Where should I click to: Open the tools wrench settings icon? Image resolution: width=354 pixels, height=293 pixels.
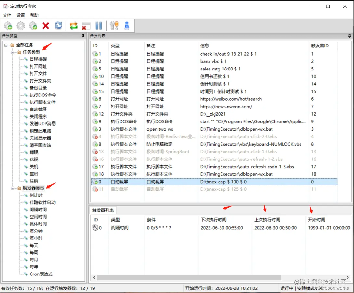114,26
